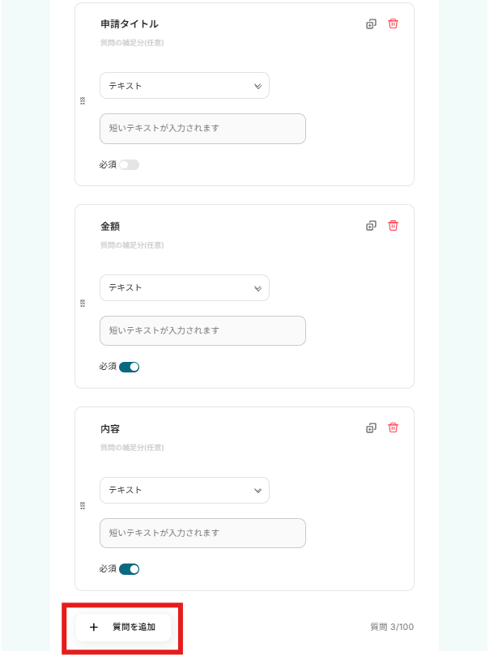This screenshot has height=655, width=498.
Task: Disable 必須 toggle for 金額
Action: [x=129, y=367]
